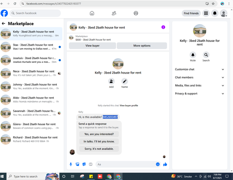Reload the page in browser
This screenshot has width=233, height=180.
[15, 4]
